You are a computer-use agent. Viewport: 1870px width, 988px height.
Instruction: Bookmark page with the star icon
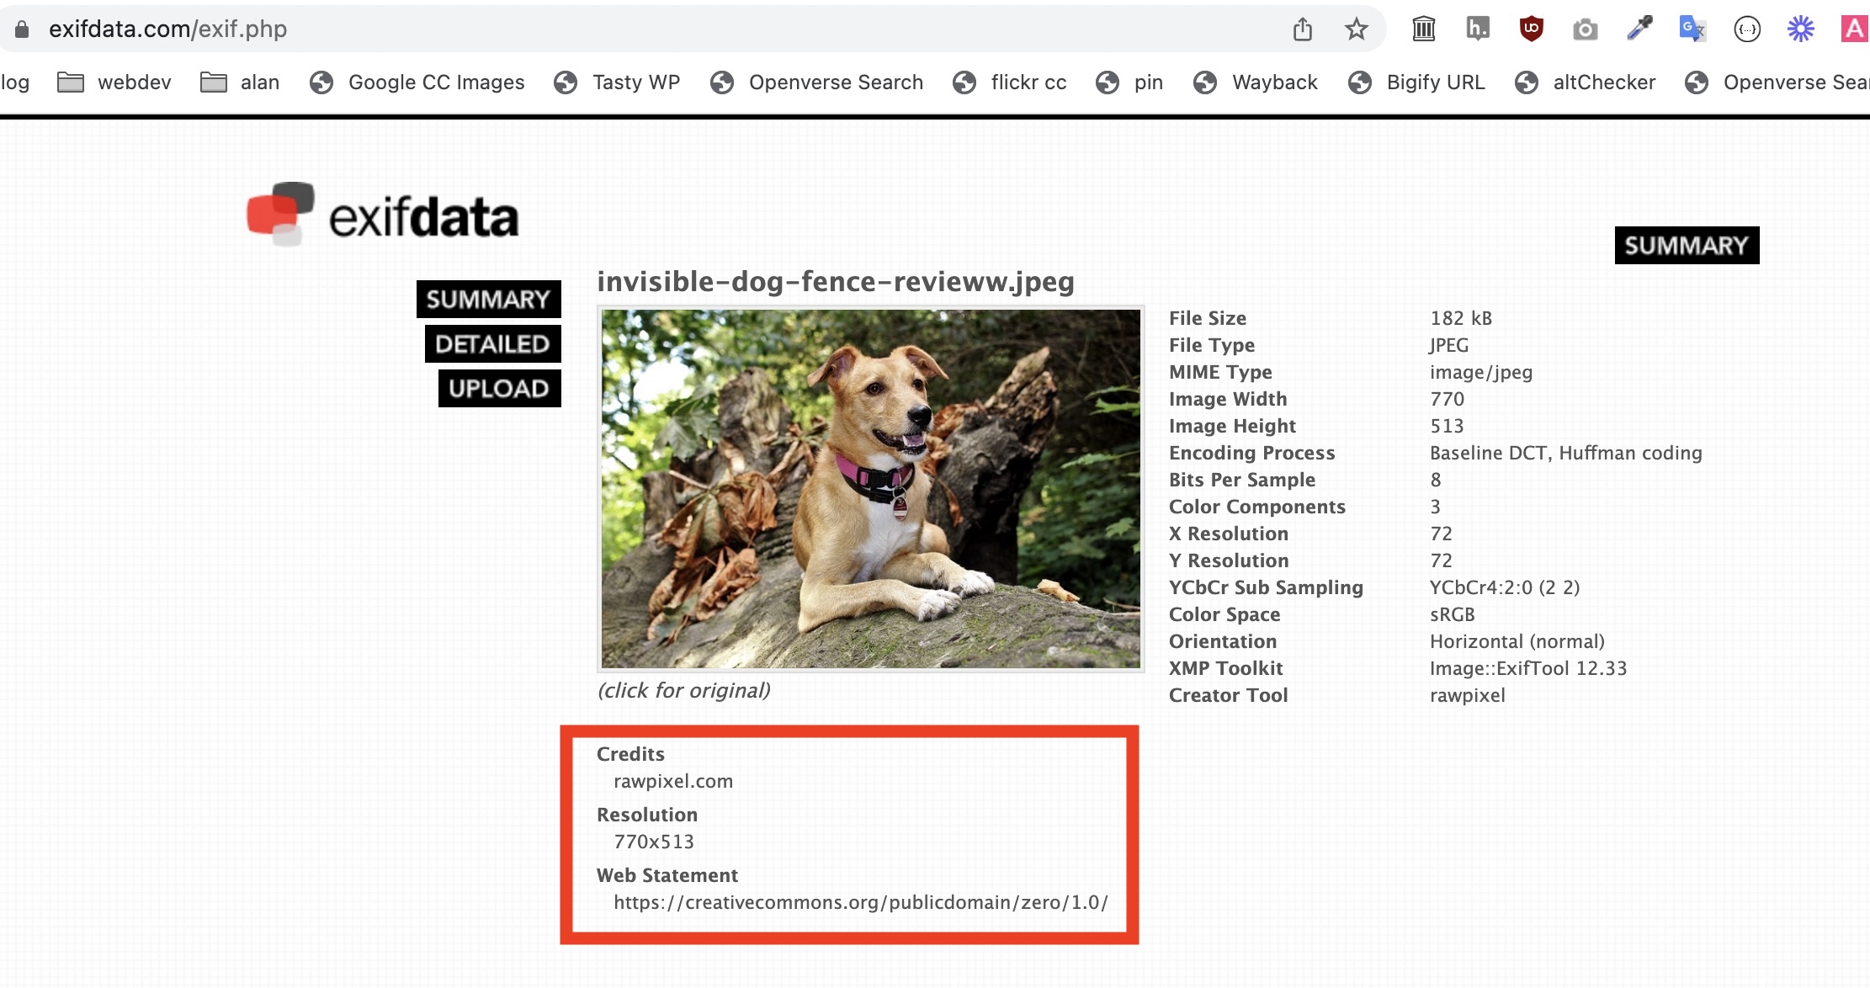coord(1356,29)
